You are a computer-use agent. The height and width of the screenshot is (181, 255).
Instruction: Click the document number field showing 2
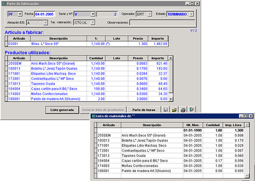point(107,14)
